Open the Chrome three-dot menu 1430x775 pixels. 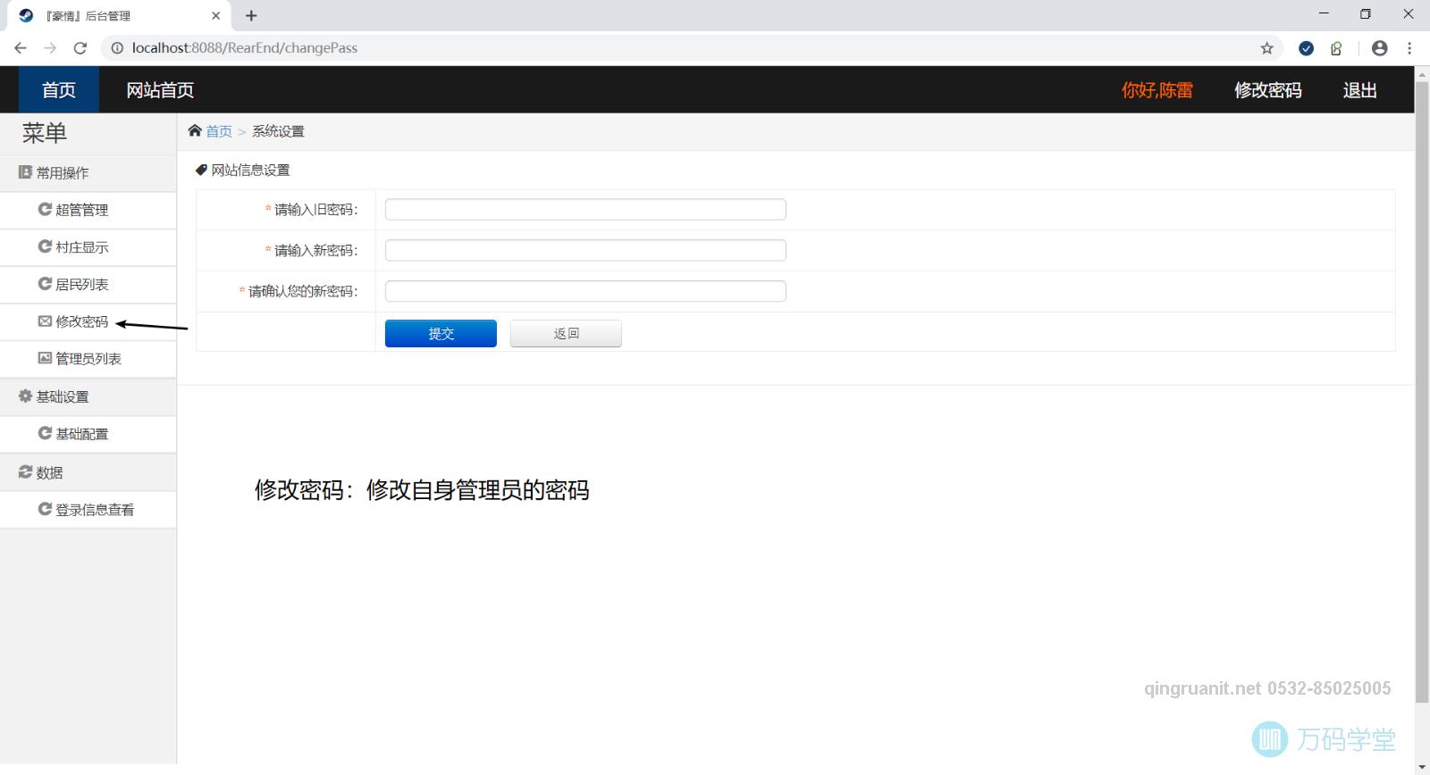1409,48
